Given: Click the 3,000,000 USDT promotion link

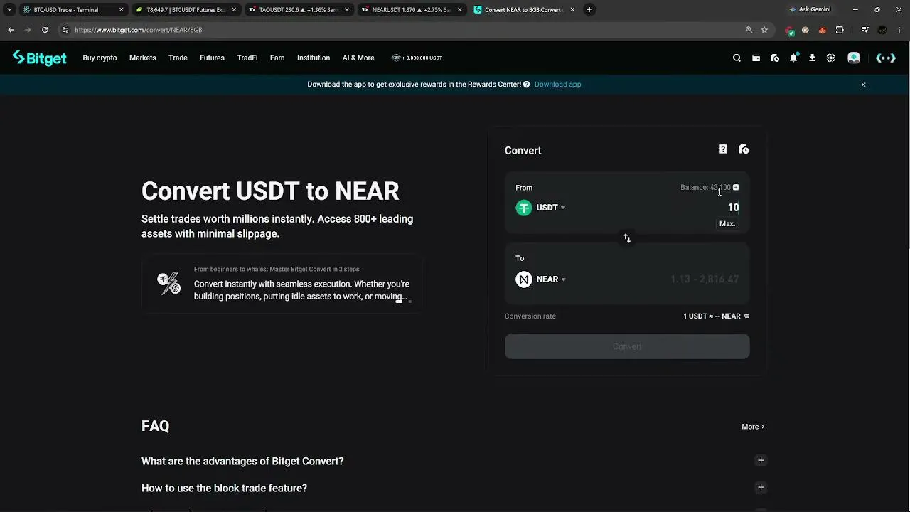Looking at the screenshot, I should (x=417, y=58).
